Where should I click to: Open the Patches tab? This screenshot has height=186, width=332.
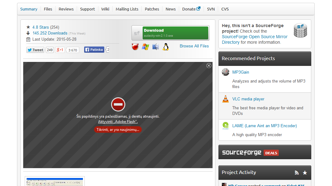[152, 9]
